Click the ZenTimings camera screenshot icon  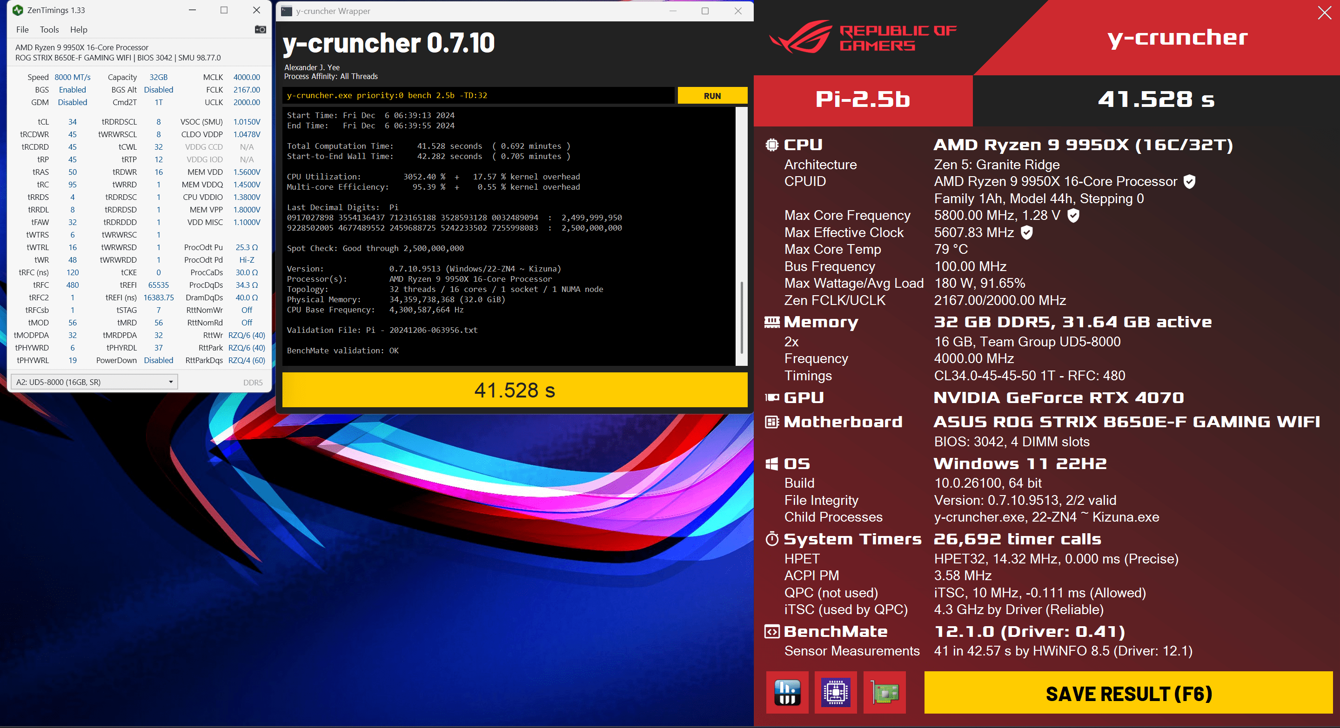260,30
